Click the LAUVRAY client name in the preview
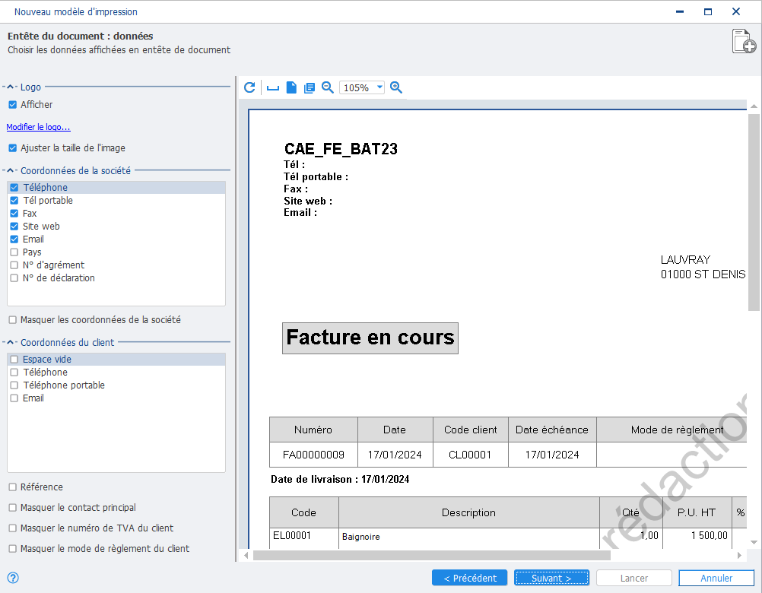The height and width of the screenshot is (593, 762). [685, 260]
